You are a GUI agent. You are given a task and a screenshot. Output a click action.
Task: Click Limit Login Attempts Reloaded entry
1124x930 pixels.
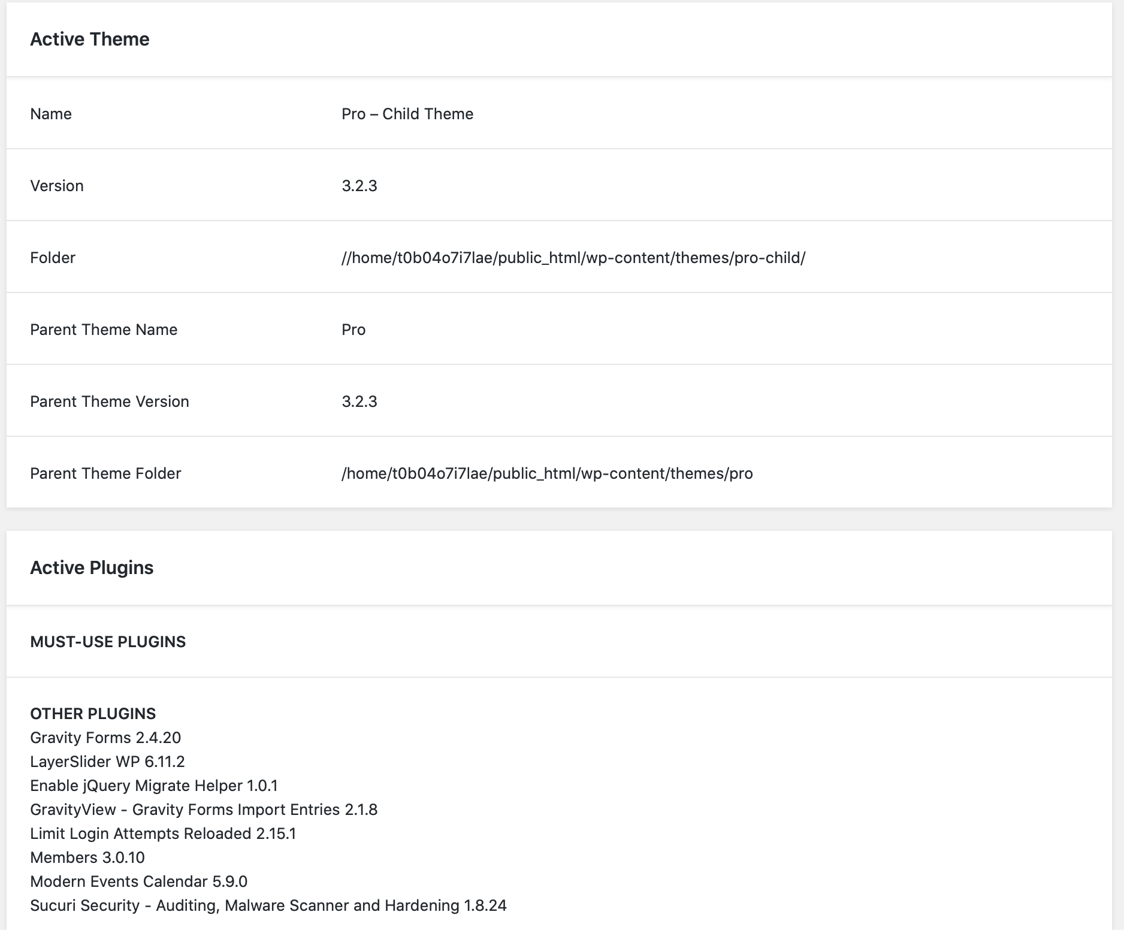[x=163, y=834]
